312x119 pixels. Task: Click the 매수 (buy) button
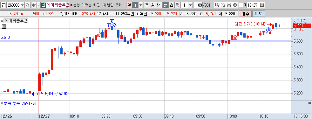(245, 14)
